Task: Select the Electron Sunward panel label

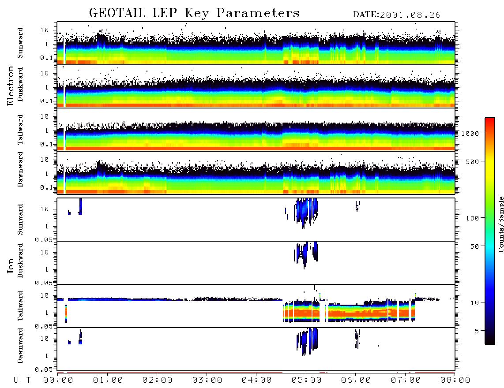Action: coord(20,43)
